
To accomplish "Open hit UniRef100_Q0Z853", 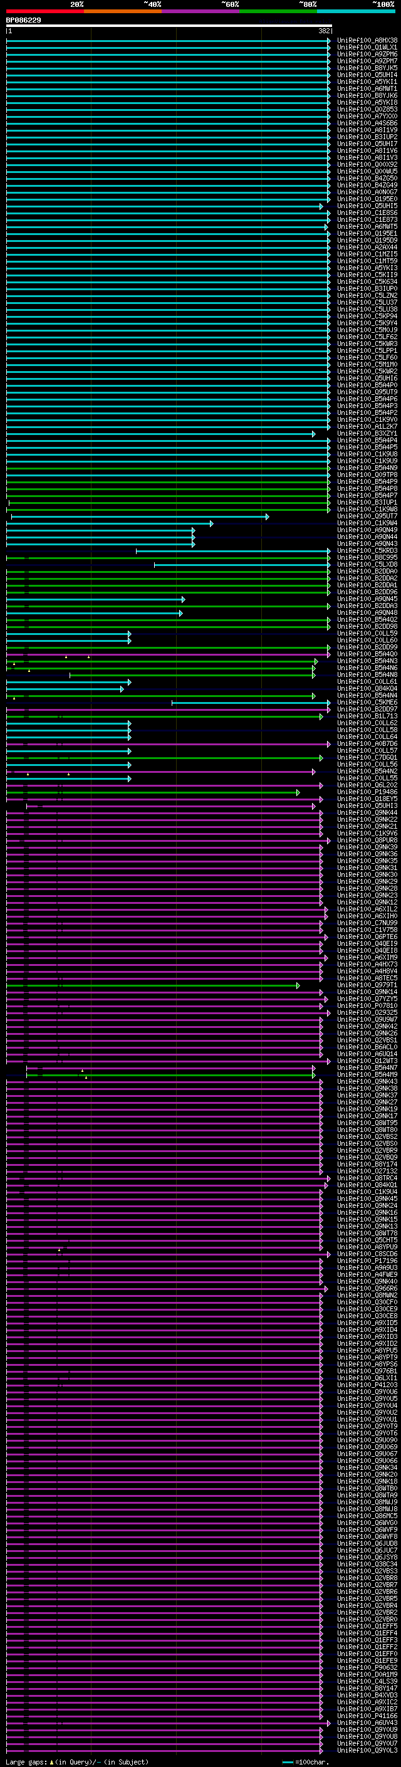I will (x=367, y=109).
